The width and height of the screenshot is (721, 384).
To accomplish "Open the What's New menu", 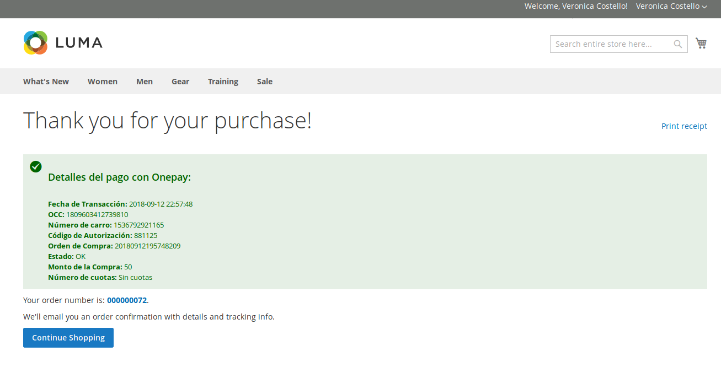I will pos(46,82).
